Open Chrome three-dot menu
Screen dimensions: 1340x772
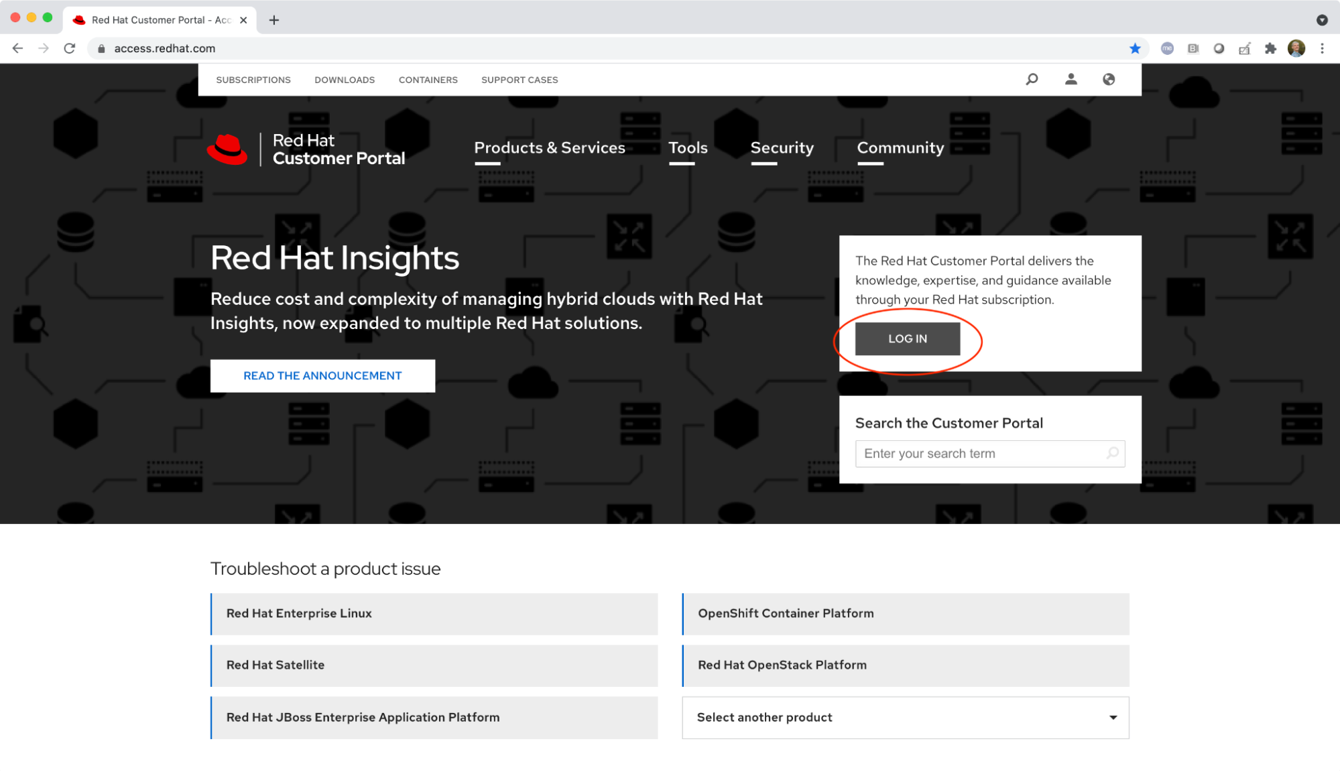click(x=1322, y=48)
